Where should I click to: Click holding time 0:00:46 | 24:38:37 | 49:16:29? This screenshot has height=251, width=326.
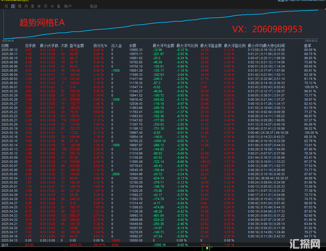pyautogui.click(x=268, y=133)
